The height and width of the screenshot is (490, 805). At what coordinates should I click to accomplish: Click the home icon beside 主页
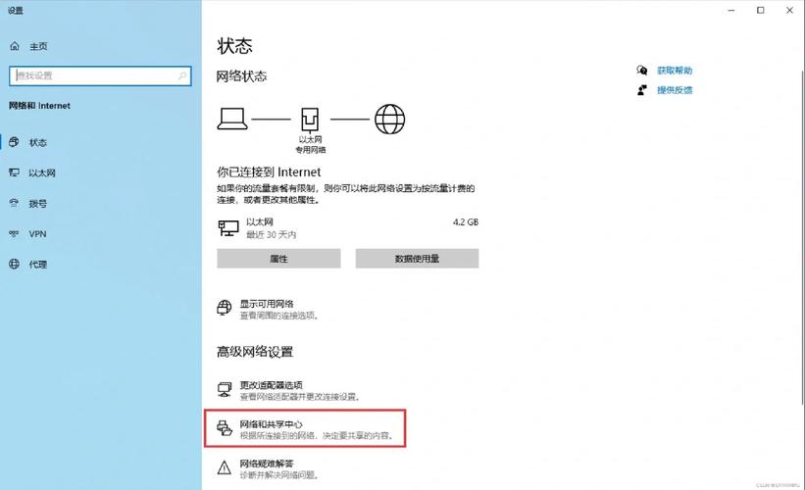[x=15, y=46]
